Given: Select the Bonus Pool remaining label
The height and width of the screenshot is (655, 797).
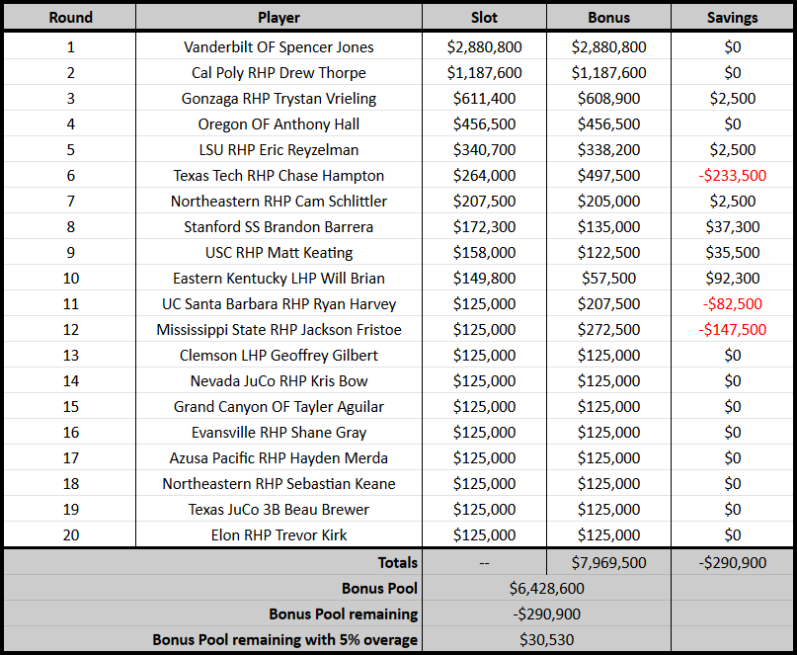Looking at the screenshot, I should pos(343,614).
